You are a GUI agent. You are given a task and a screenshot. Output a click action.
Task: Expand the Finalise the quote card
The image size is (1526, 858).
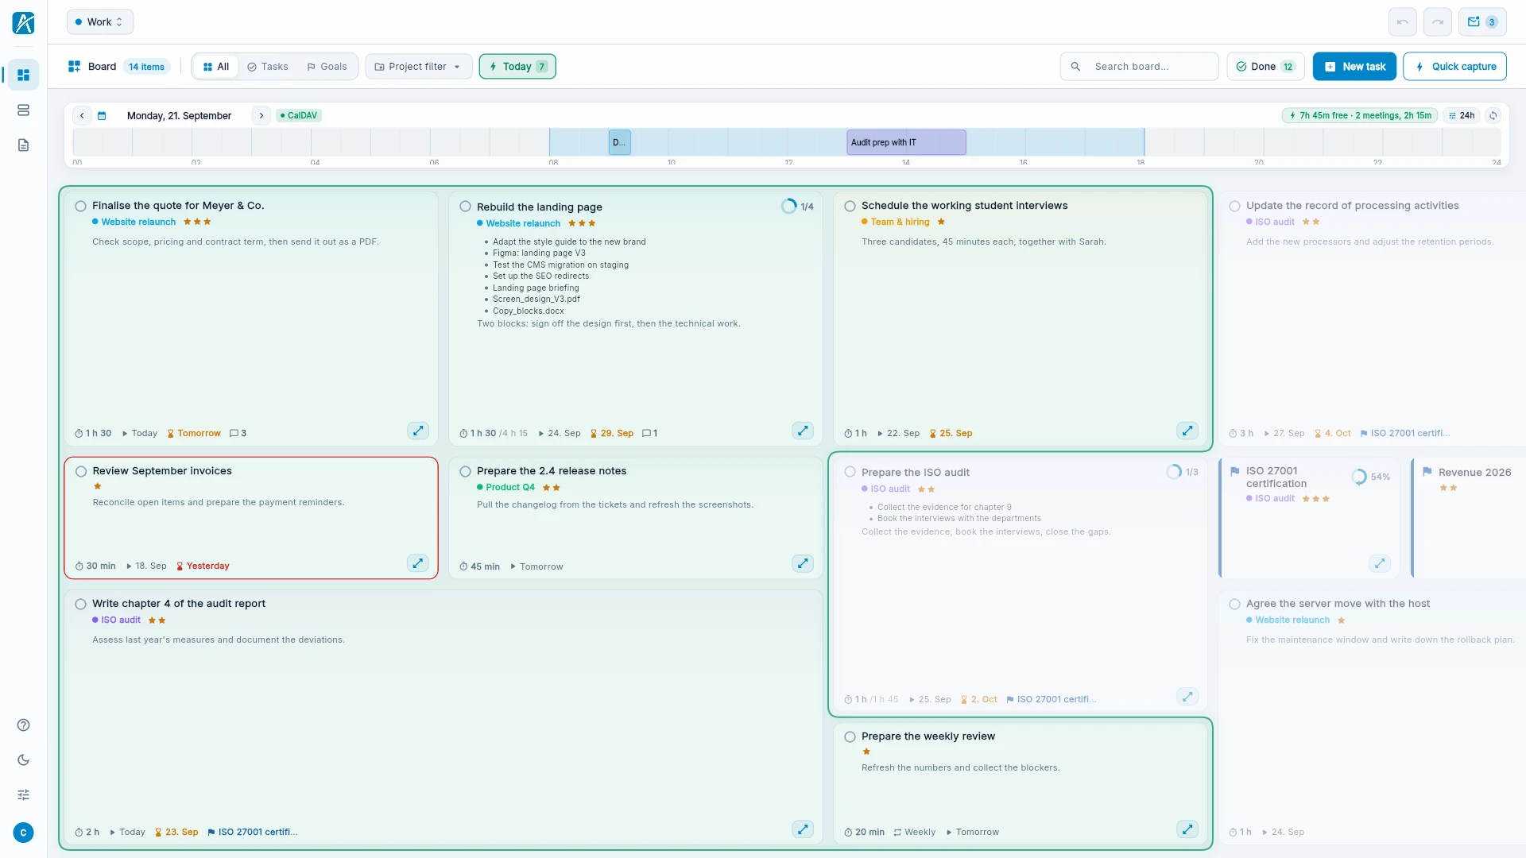[x=418, y=431]
